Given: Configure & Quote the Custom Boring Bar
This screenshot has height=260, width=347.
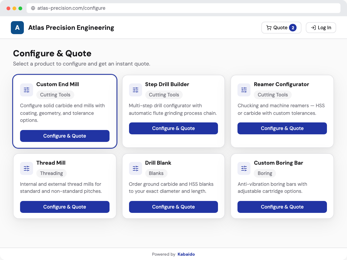Looking at the screenshot, I should click(x=282, y=207).
